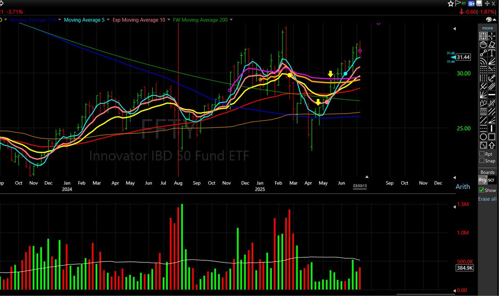Select the vertical dotted time lines tool
The width and height of the screenshot is (499, 296).
click(x=483, y=78)
